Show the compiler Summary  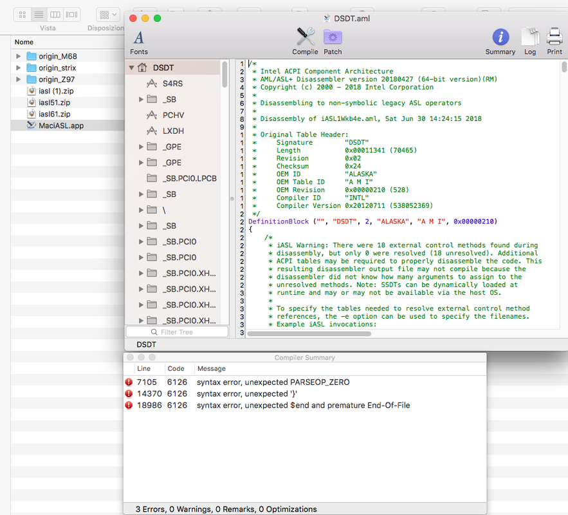500,41
